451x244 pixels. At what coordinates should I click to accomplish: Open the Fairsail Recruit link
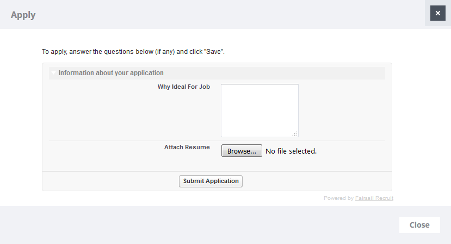click(374, 198)
